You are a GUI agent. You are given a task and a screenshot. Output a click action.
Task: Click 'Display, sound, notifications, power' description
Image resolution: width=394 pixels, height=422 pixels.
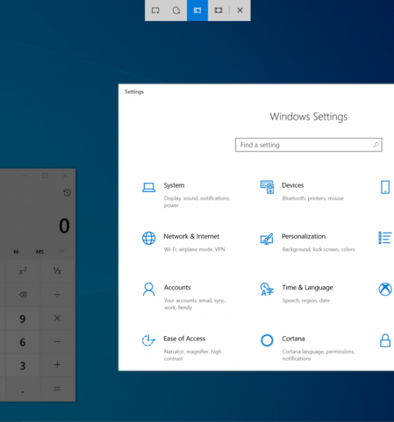(x=197, y=202)
